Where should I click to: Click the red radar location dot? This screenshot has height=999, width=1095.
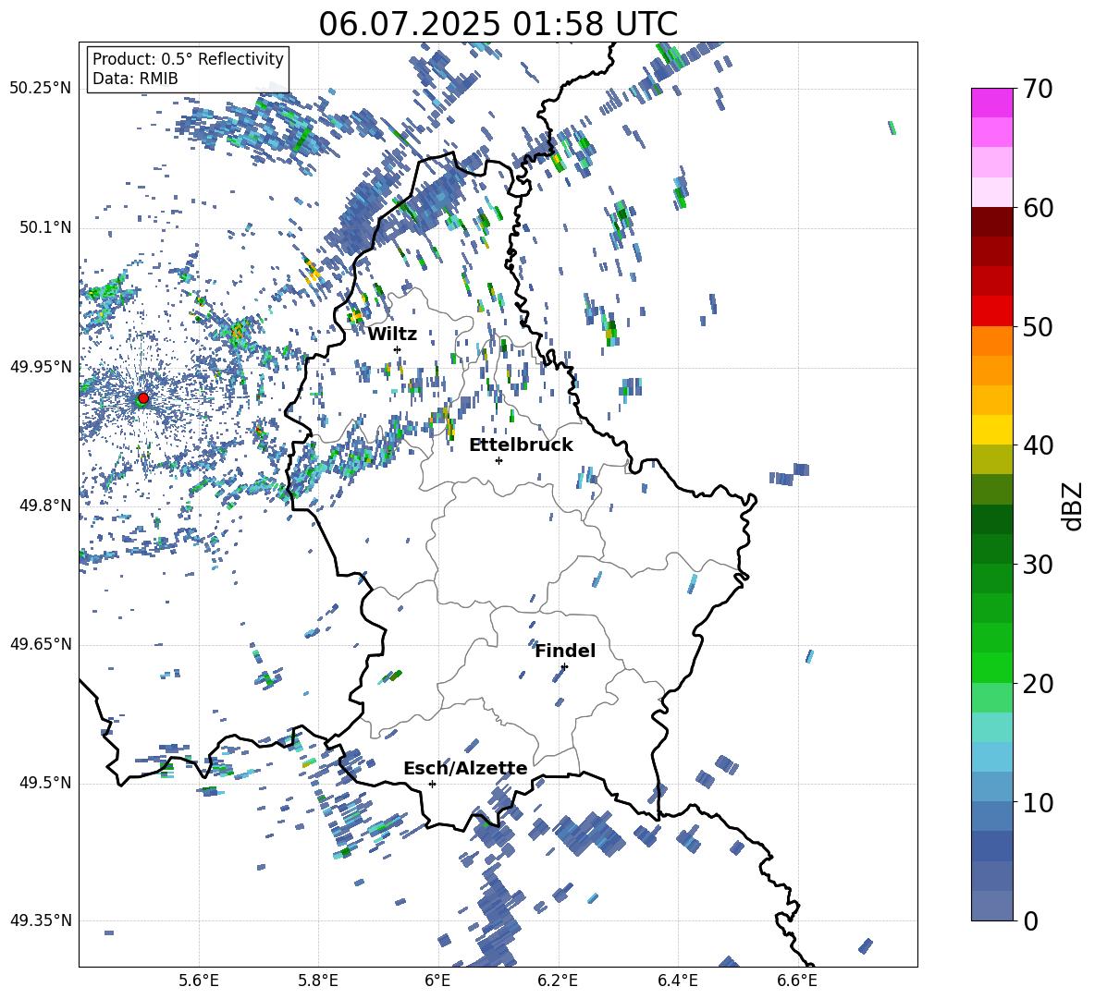coord(143,398)
